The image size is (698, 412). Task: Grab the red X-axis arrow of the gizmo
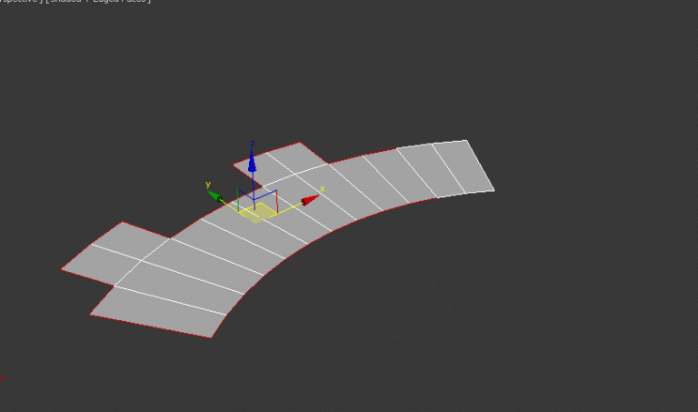coord(311,199)
